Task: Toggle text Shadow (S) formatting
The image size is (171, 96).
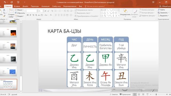Action: point(36,15)
